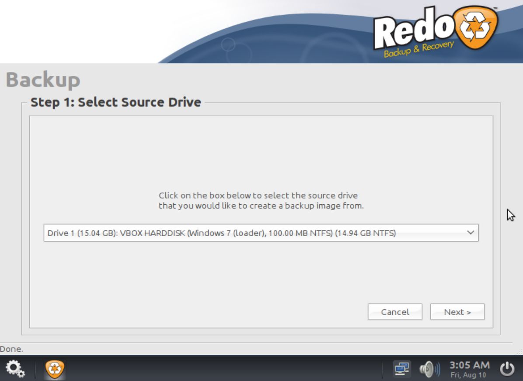This screenshot has width=523, height=381.
Task: Select Drive 1 VBOX HARDDISK combo box
Action: pos(261,233)
